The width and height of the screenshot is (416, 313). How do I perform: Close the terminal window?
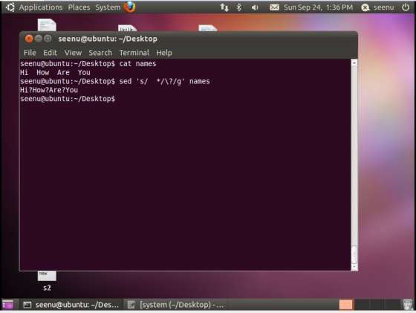pyautogui.click(x=29, y=39)
